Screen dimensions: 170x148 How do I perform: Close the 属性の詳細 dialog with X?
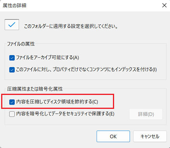click(x=164, y=5)
